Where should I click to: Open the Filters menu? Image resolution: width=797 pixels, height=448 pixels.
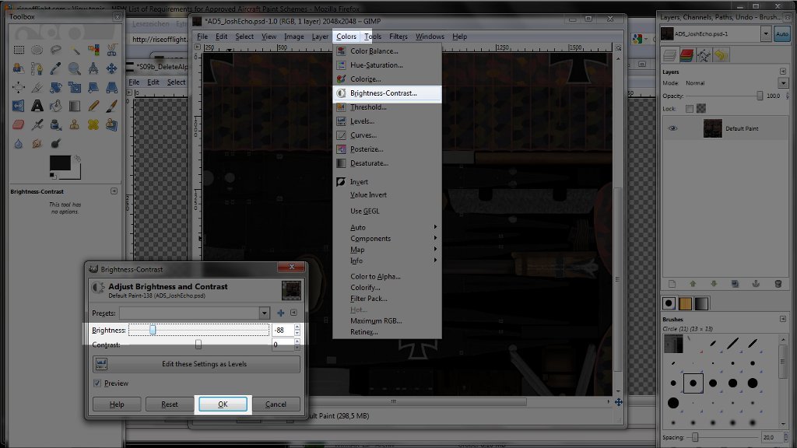coord(398,37)
